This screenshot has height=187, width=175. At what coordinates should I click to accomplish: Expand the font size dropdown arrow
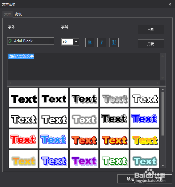click(x=76, y=42)
